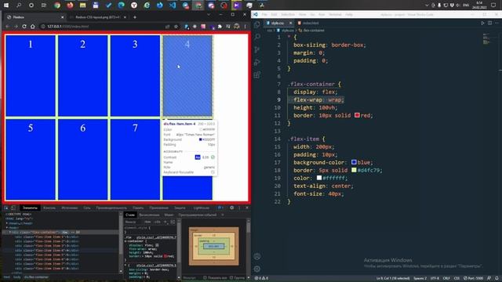Open the blue color swatch on line 17
The height and width of the screenshot is (282, 502).
[354, 162]
